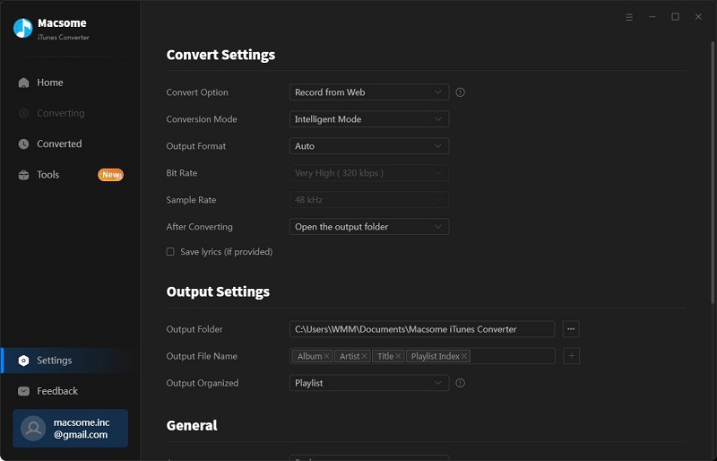Click the Tools toolbox icon
717x461 pixels.
(x=23, y=174)
